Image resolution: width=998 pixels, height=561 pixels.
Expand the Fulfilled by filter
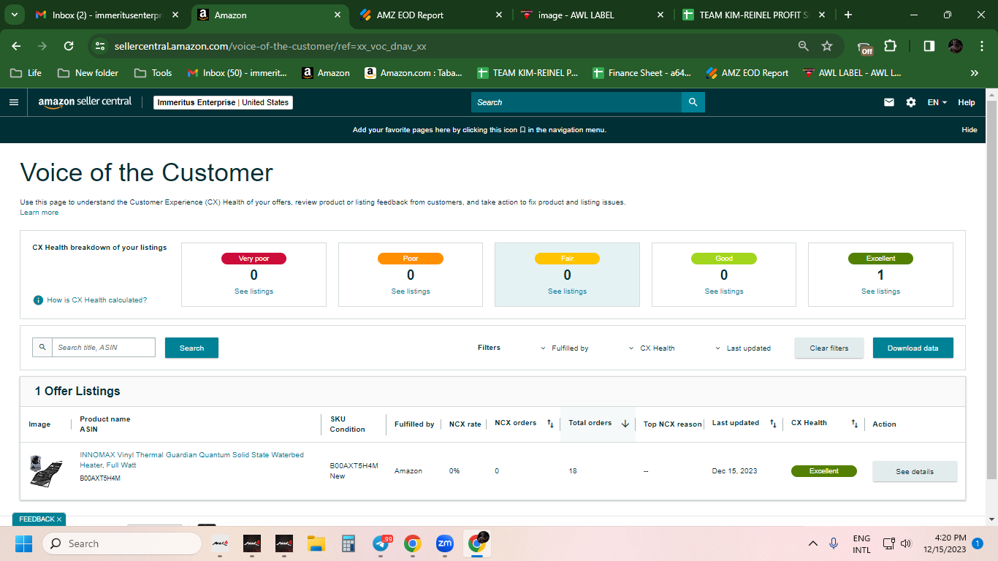click(x=565, y=348)
